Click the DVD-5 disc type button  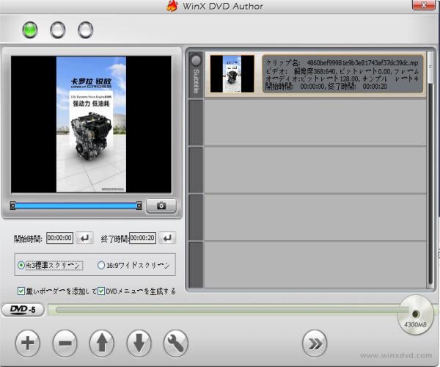23,310
